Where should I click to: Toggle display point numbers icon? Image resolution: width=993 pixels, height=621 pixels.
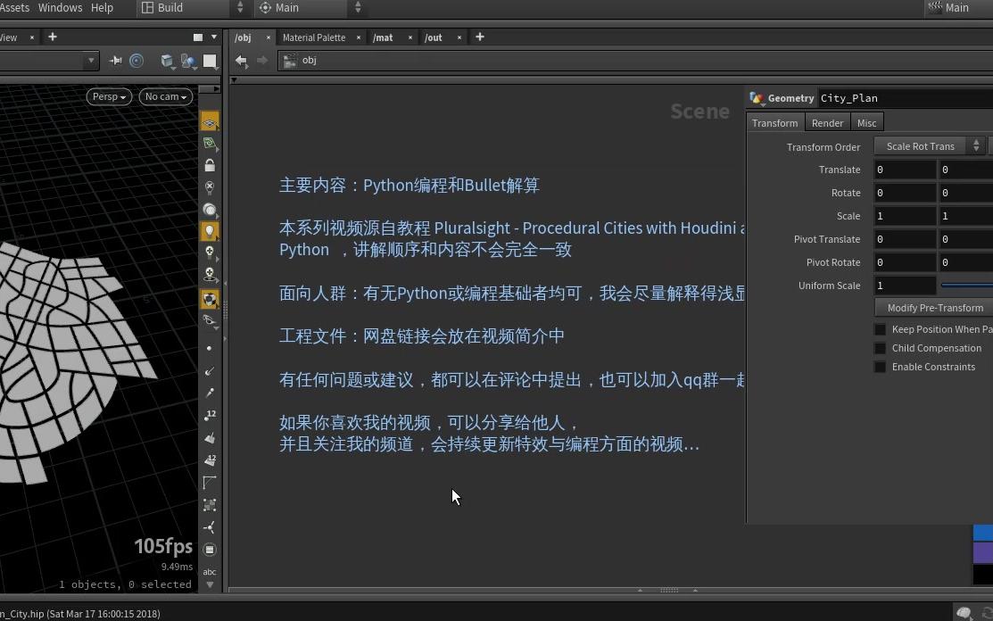210,415
